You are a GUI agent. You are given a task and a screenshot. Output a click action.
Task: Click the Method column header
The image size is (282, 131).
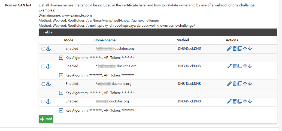(x=183, y=40)
